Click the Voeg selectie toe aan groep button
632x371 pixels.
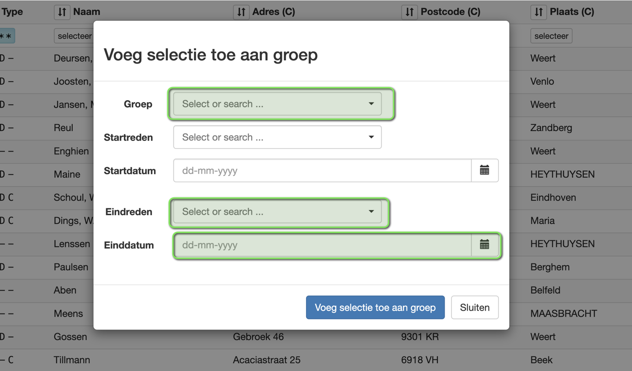point(375,307)
